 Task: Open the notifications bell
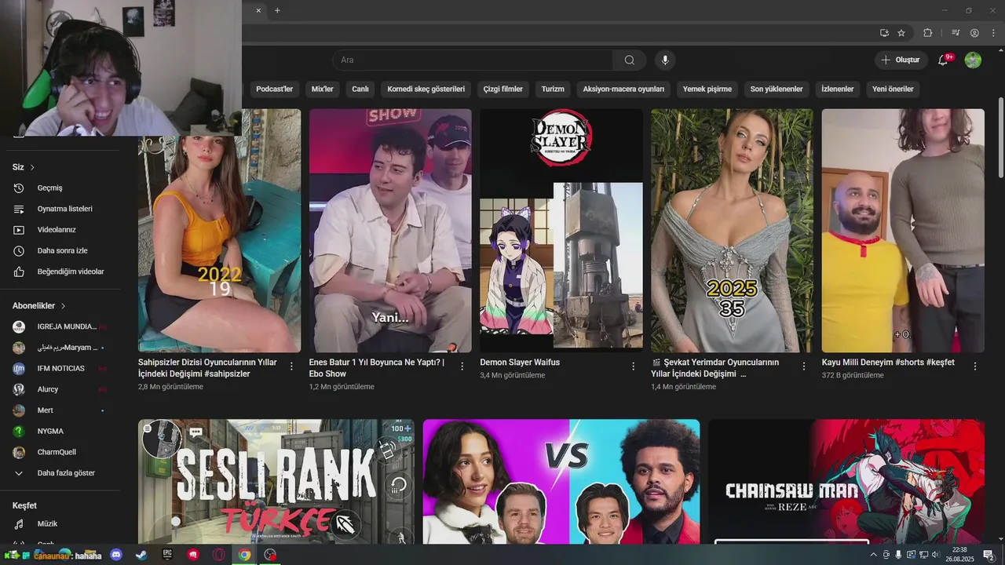coord(944,60)
